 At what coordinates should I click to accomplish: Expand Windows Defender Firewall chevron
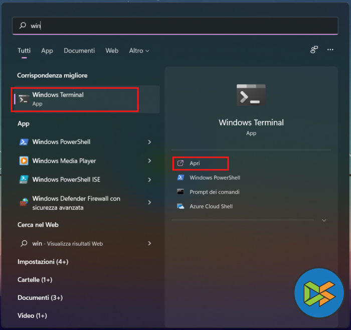pos(149,203)
